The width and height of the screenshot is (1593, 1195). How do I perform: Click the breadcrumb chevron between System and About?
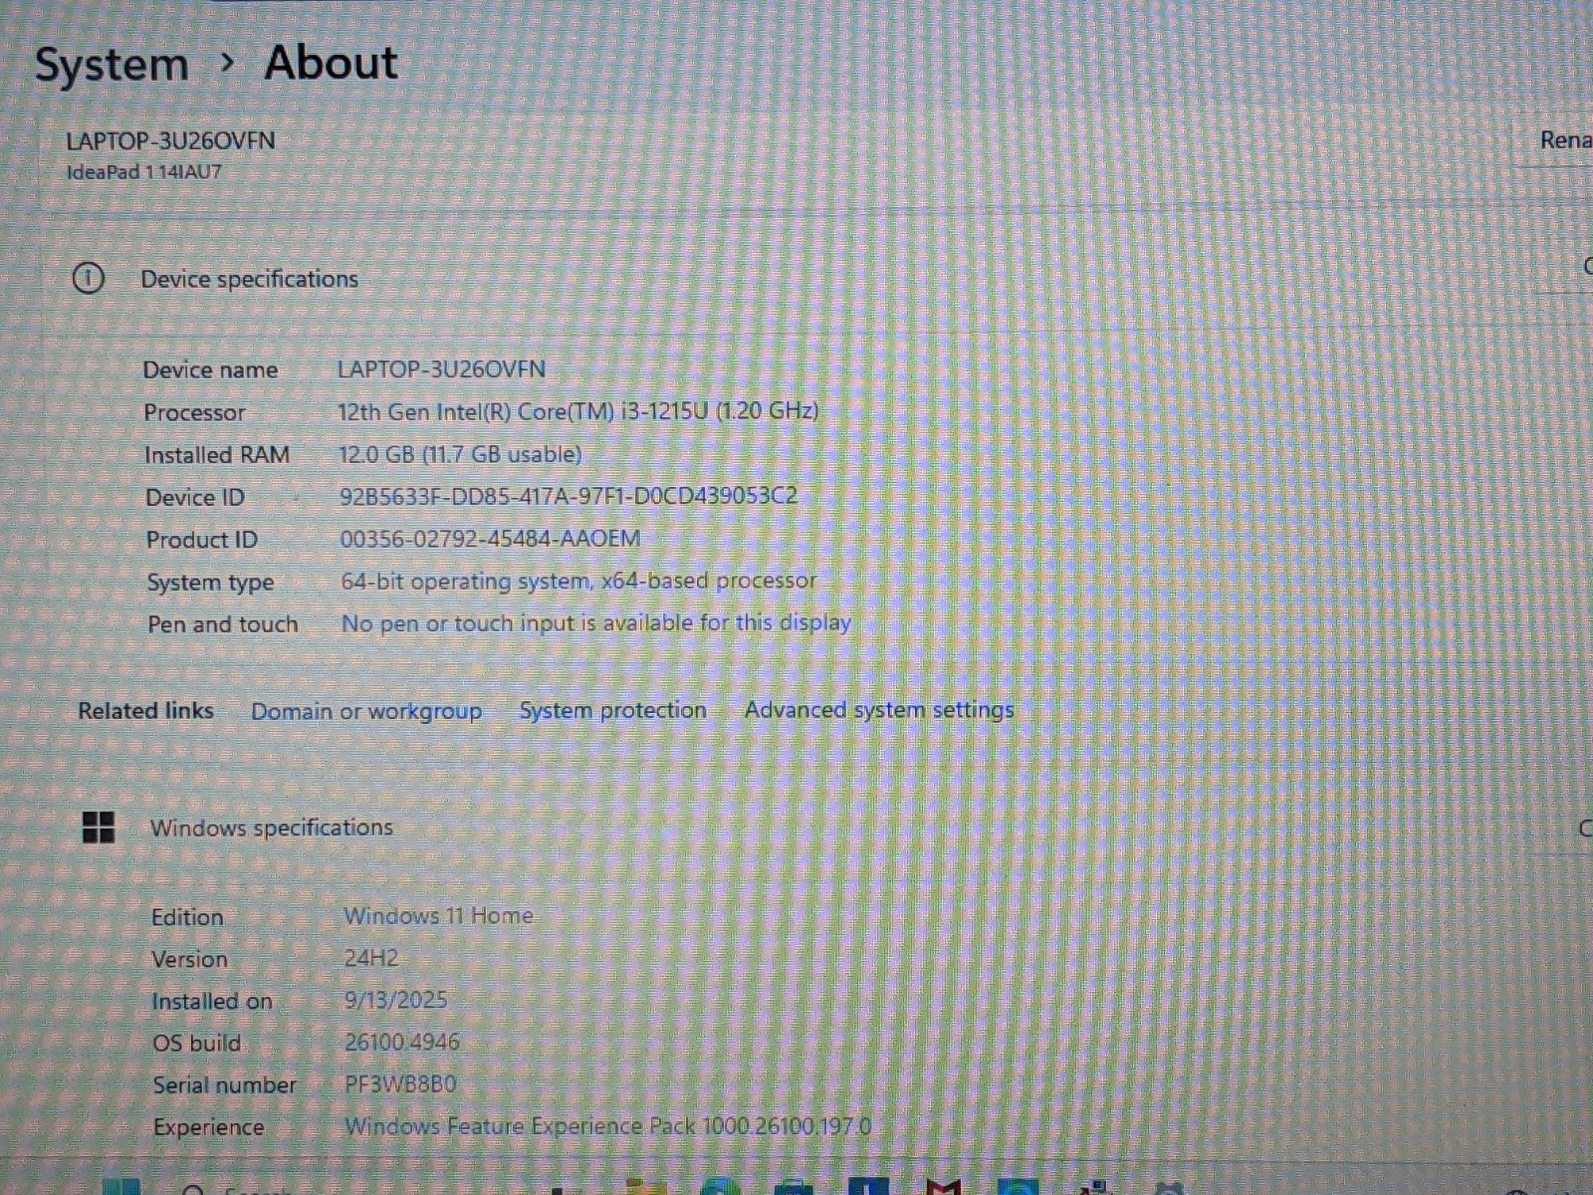coord(227,64)
